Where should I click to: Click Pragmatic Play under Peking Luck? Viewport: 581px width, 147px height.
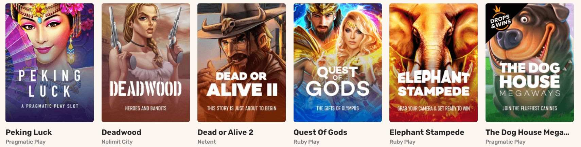tap(25, 142)
